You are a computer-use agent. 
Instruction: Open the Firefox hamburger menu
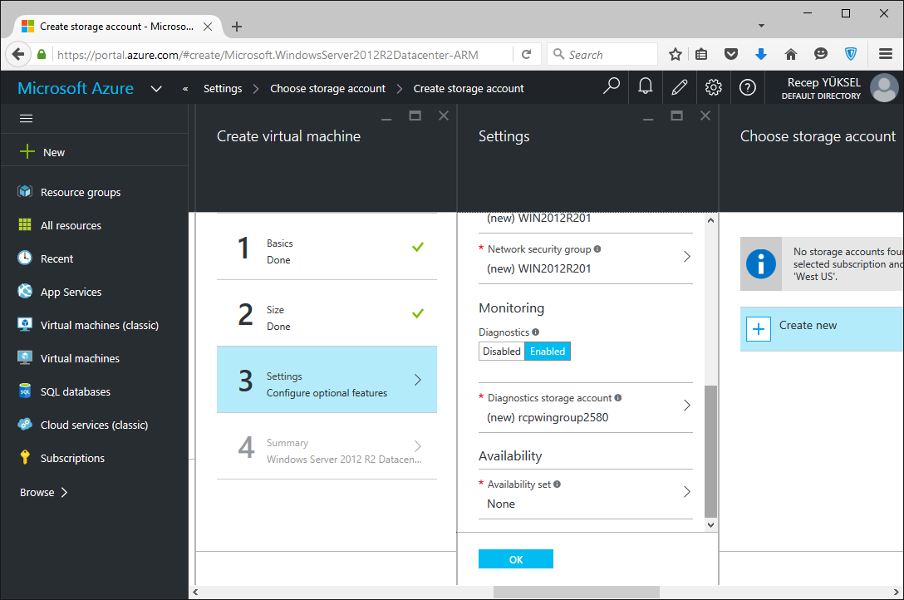(x=886, y=54)
